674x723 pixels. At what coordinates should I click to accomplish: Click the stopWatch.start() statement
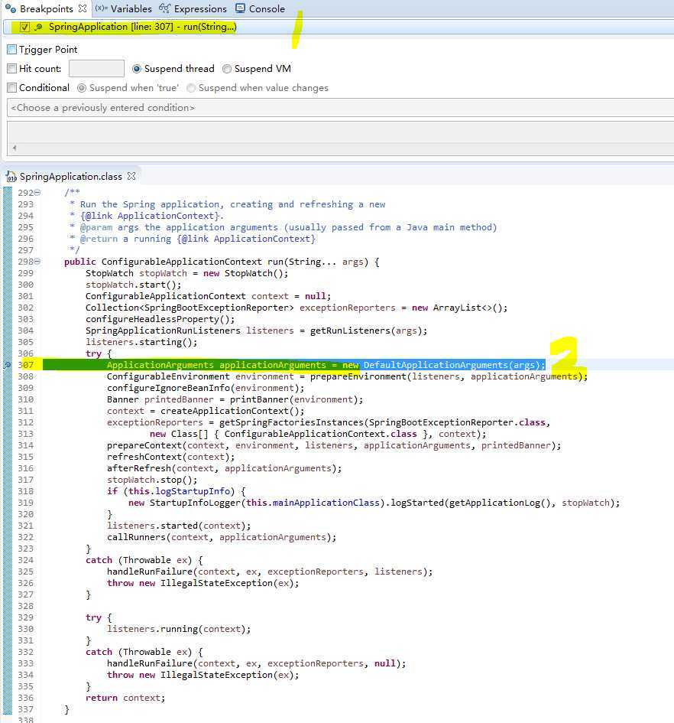pos(133,285)
